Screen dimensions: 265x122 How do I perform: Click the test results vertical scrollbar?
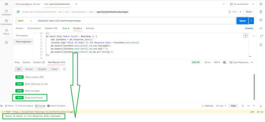tap(254, 87)
